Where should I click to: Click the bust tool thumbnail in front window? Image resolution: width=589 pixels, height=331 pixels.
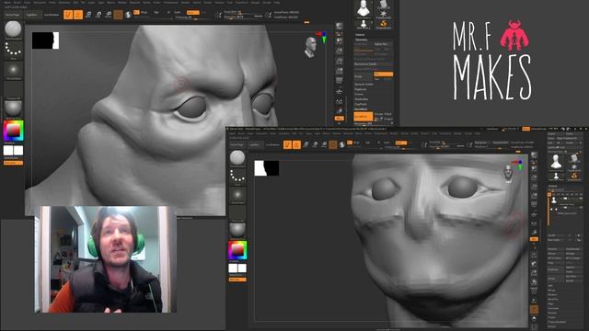click(x=556, y=162)
